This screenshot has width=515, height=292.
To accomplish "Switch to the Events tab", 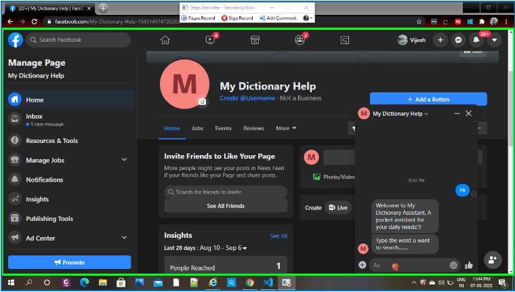I will pyautogui.click(x=224, y=129).
